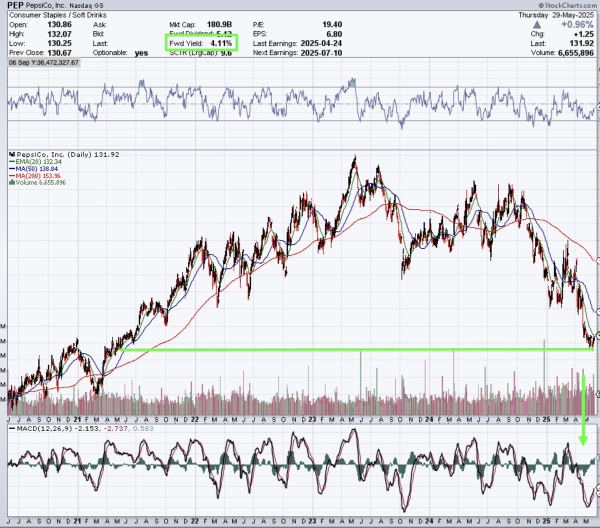Viewport: 600px width, 528px height.
Task: Click the Chg value +1.25
Action: [583, 34]
